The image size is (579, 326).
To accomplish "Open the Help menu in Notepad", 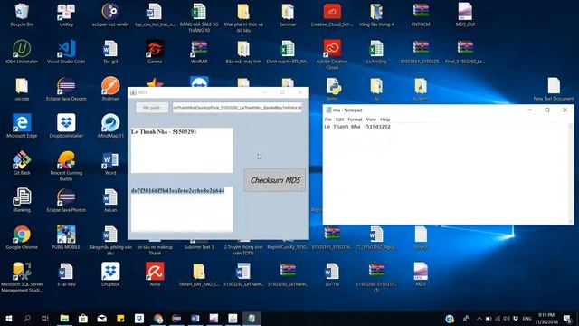I will pyautogui.click(x=384, y=120).
